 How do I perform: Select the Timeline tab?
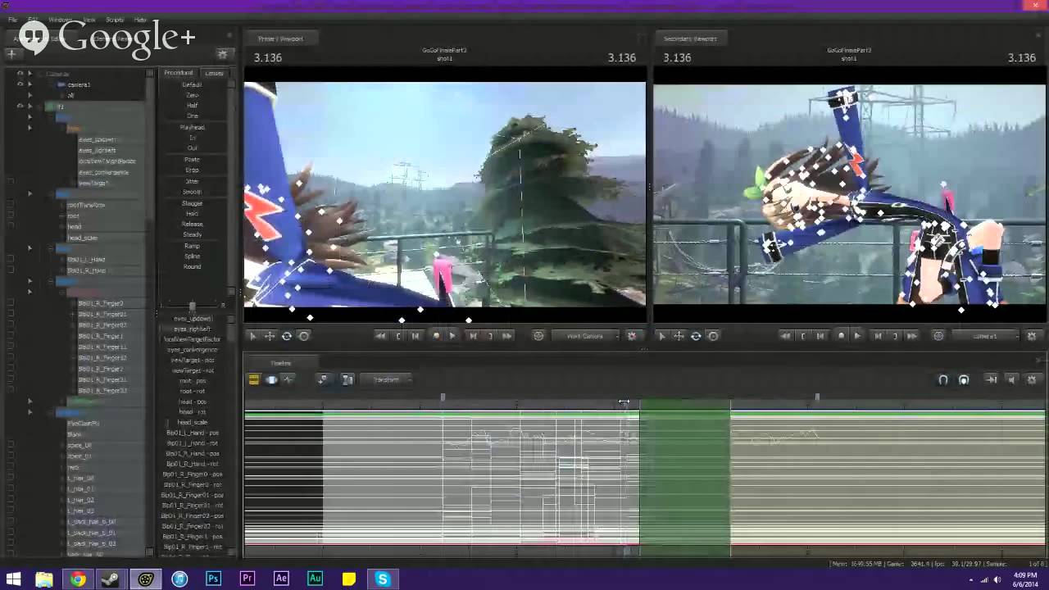(280, 363)
